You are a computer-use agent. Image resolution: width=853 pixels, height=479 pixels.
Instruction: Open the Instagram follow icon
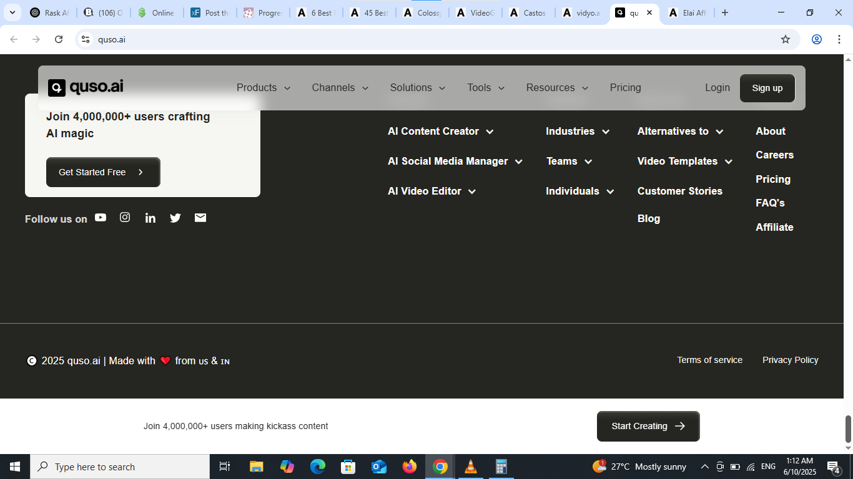[125, 217]
